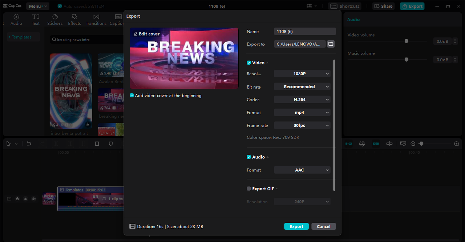This screenshot has height=242, width=465.
Task: Click the Cover thumbnail on the timeline
Action: click(x=49, y=199)
